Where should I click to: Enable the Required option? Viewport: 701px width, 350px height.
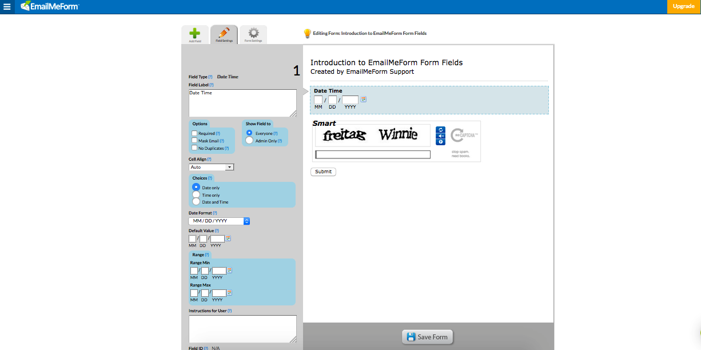click(194, 133)
